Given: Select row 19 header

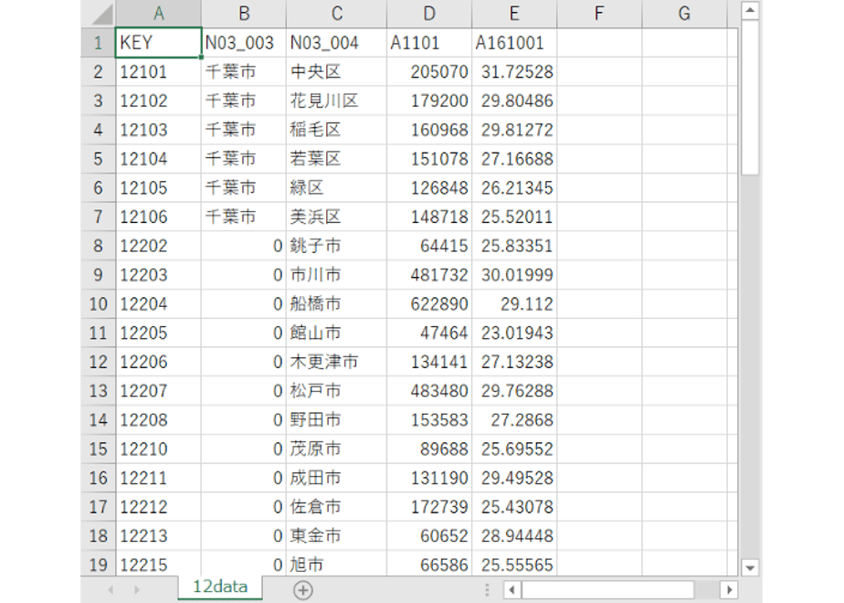Looking at the screenshot, I should [98, 565].
